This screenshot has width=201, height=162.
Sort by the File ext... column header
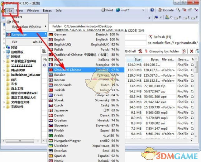pos(168,59)
